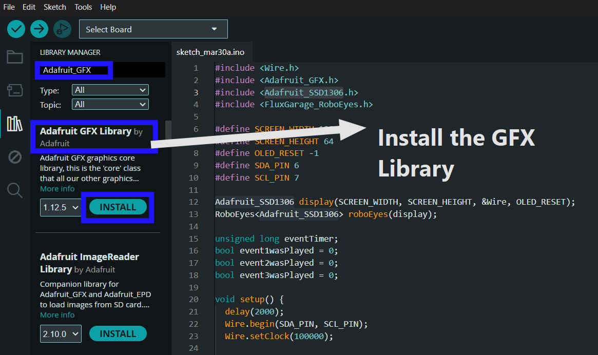This screenshot has width=598, height=355.
Task: Open the Edit menu
Action: (x=29, y=7)
